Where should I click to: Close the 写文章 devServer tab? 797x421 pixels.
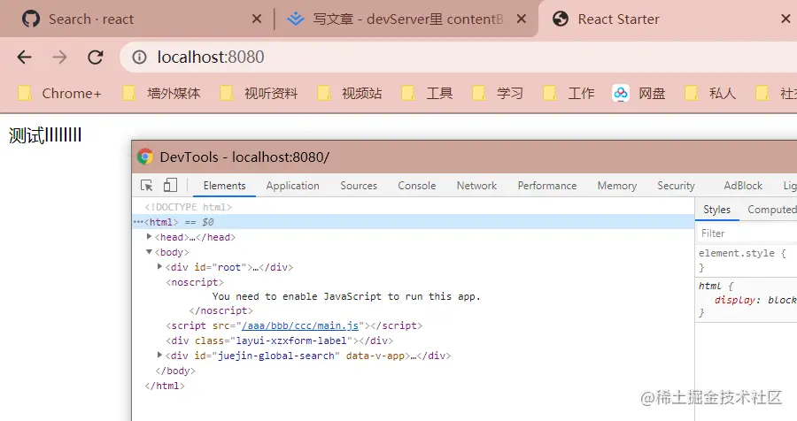point(521,19)
